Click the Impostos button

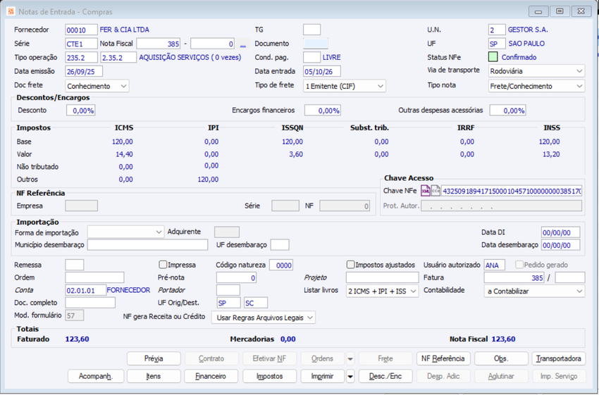coord(269,376)
